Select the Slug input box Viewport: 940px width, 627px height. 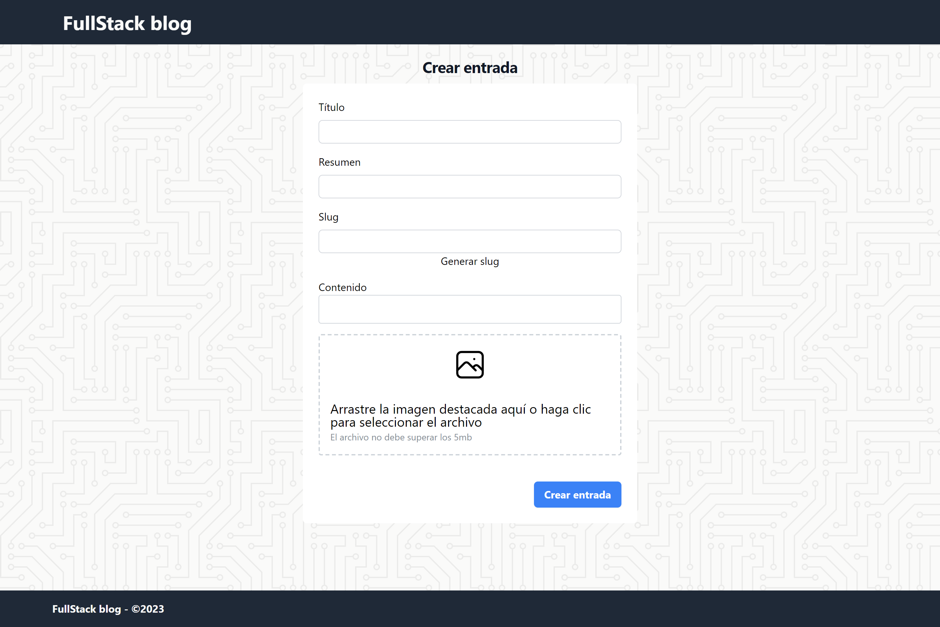pyautogui.click(x=470, y=241)
